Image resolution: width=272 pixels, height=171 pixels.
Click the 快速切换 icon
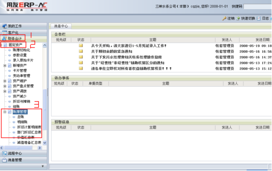(x=238, y=18)
